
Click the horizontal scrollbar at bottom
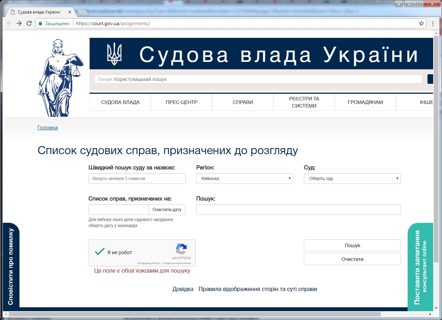click(x=195, y=314)
